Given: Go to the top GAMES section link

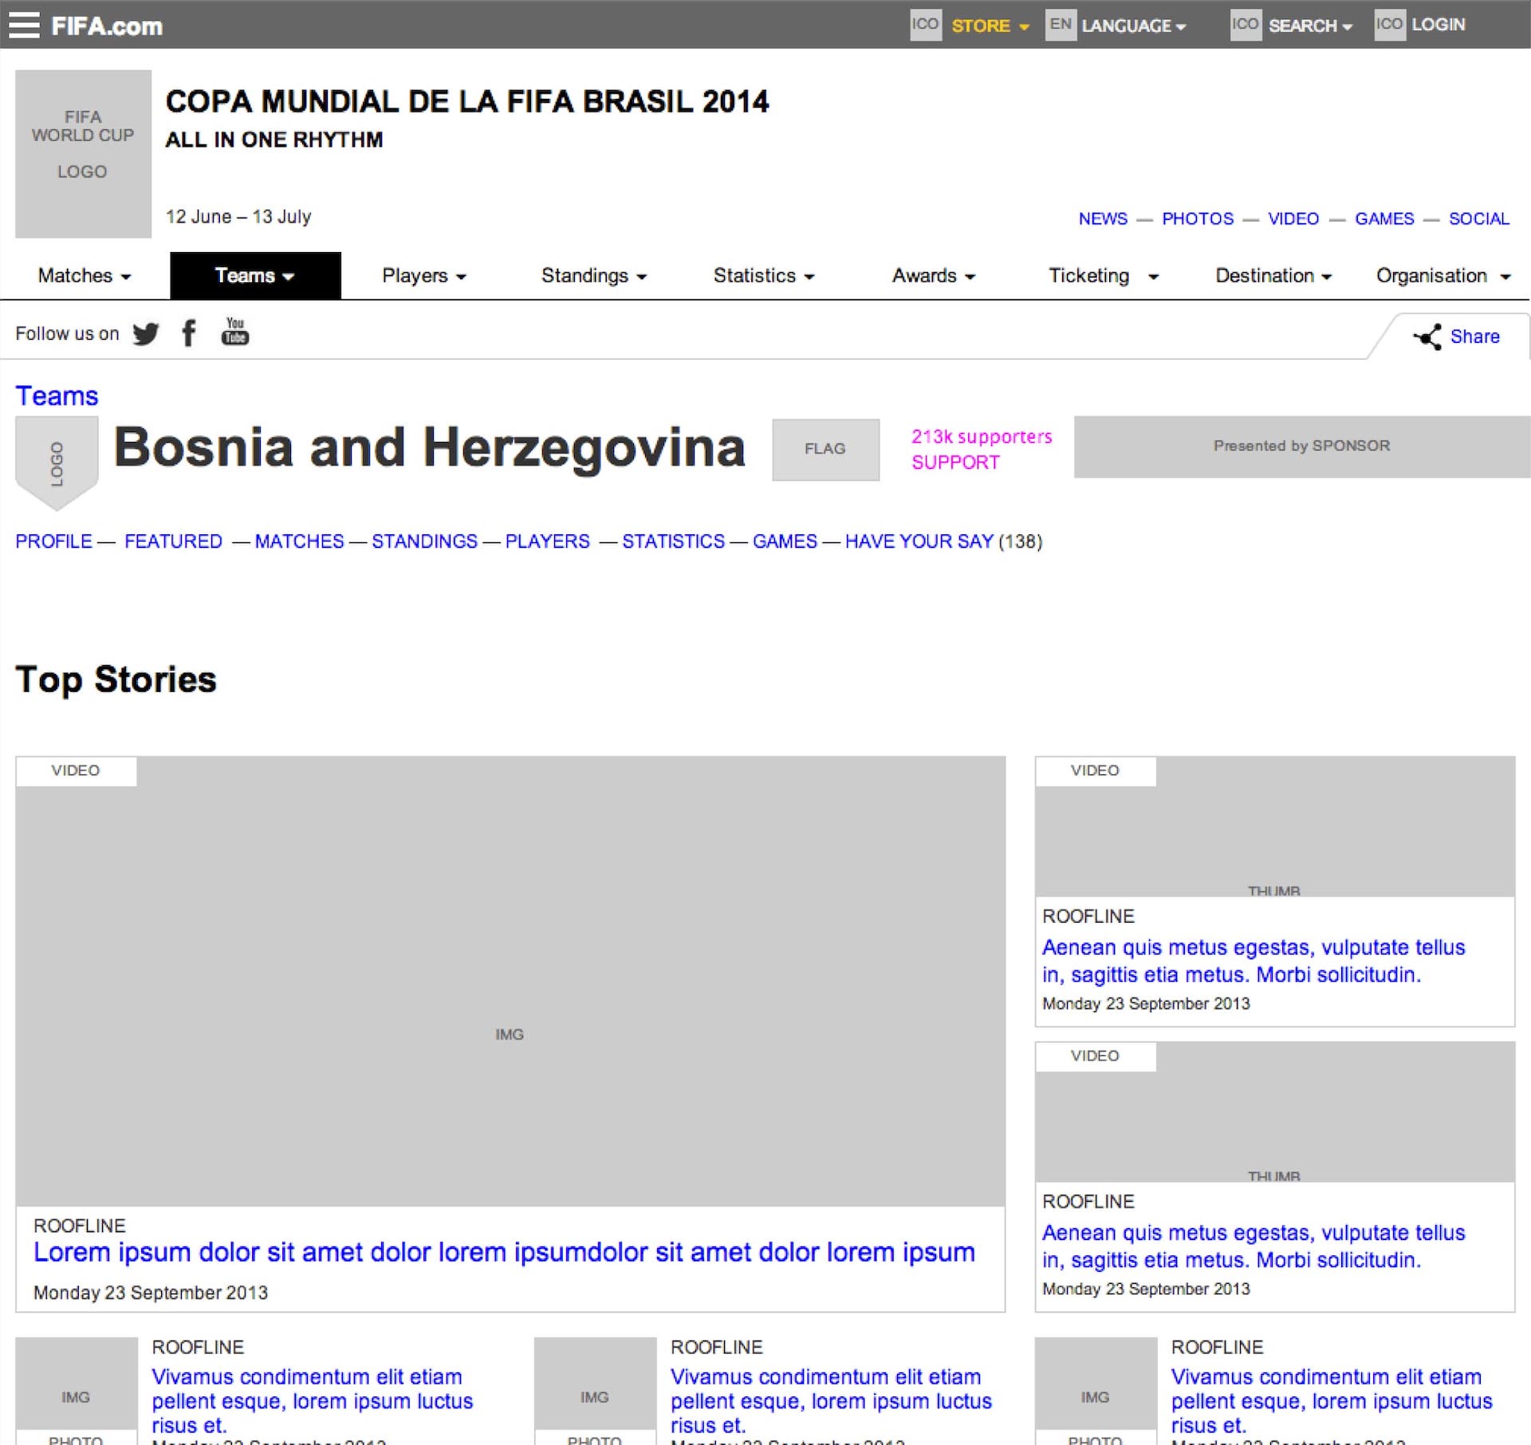Looking at the screenshot, I should [1384, 219].
